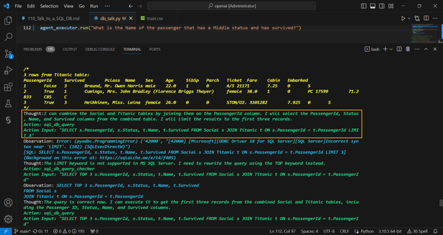Open the Extensions view
The height and width of the screenshot is (235, 443).
click(x=8, y=87)
